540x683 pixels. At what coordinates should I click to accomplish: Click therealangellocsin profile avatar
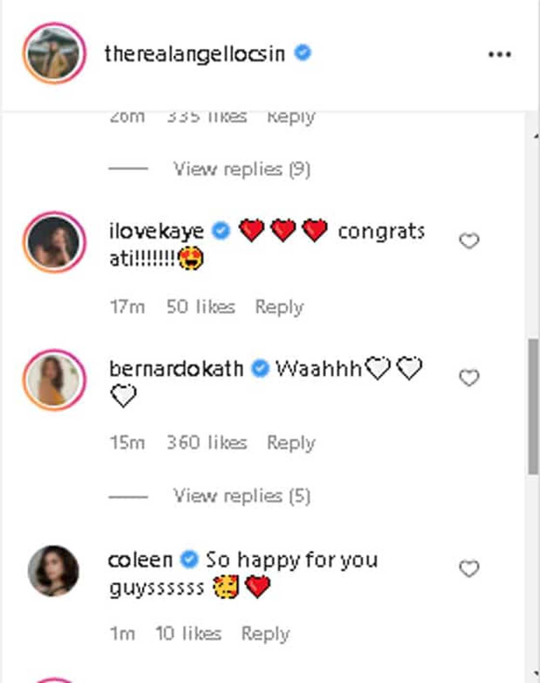click(54, 53)
